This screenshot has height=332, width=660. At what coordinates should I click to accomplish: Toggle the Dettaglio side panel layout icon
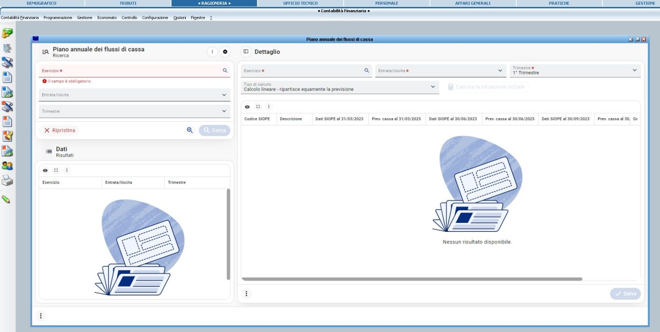pos(246,52)
